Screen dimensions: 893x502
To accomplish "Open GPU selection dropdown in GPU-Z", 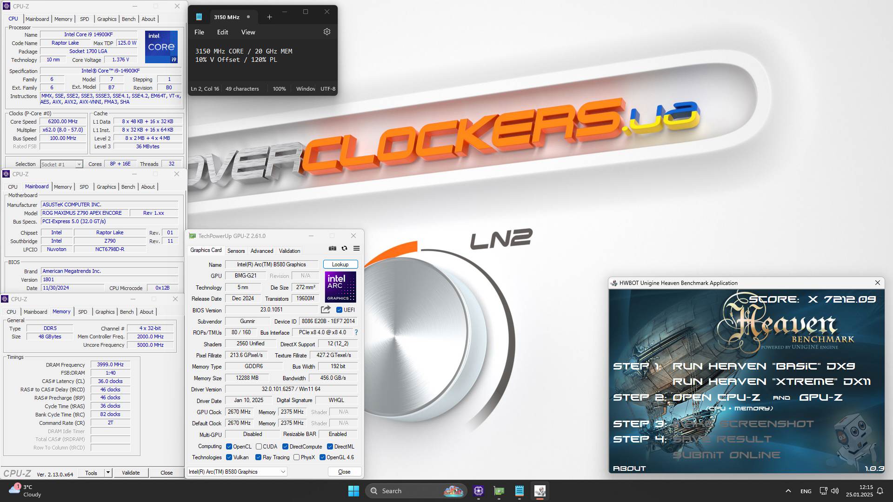I will pos(237,472).
